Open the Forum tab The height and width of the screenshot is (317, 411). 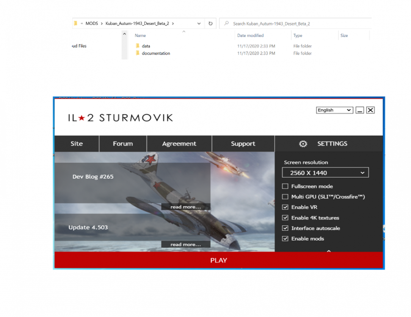(x=123, y=144)
